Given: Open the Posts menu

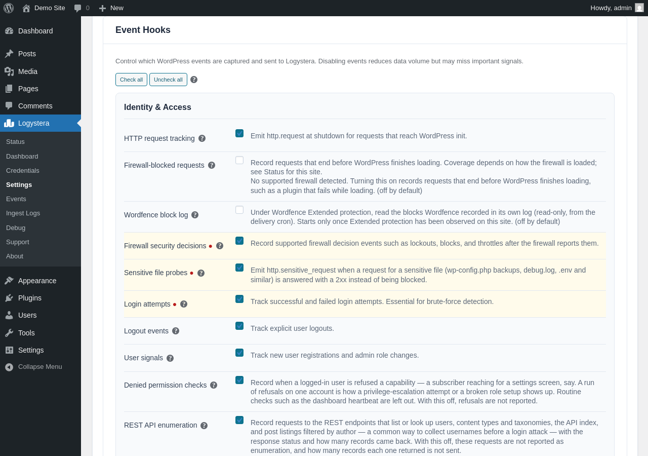Looking at the screenshot, I should [x=40, y=54].
